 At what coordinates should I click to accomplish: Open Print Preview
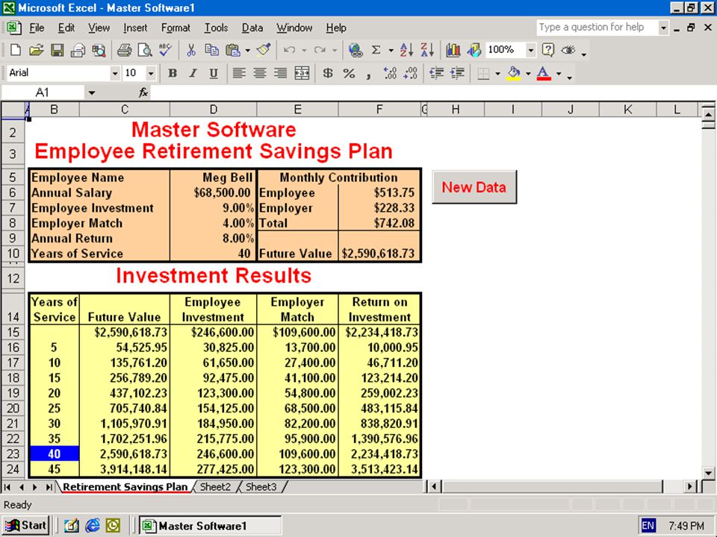[145, 50]
